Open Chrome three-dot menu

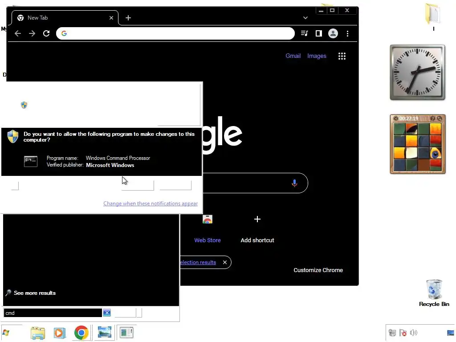click(x=347, y=33)
